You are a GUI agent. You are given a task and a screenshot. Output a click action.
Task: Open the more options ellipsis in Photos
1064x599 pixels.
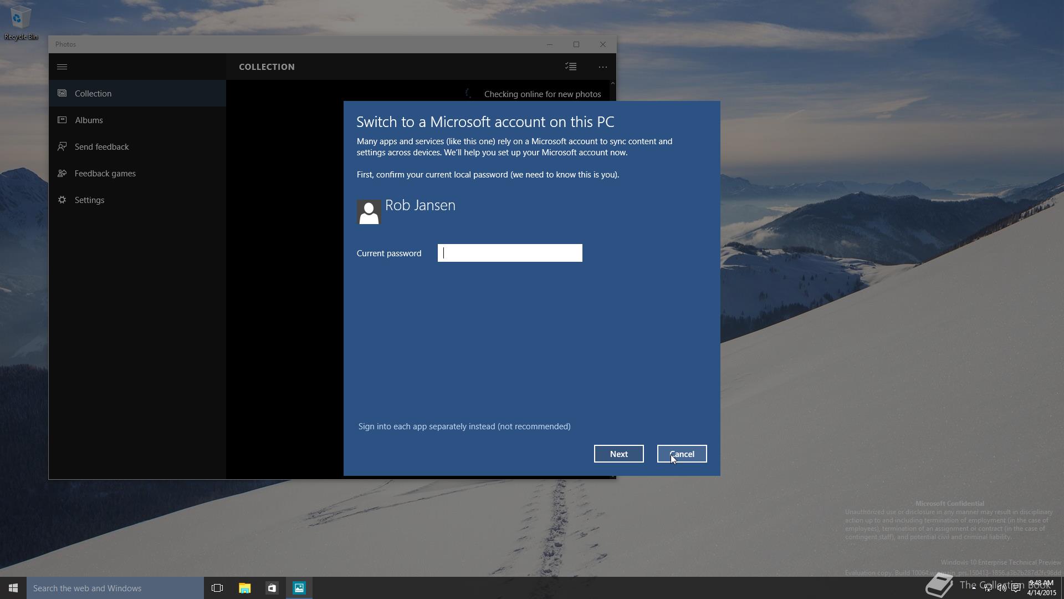[603, 67]
